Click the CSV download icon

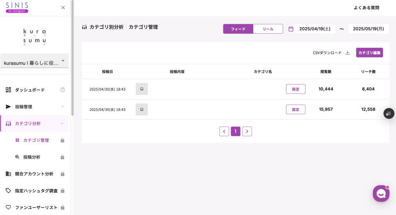347,53
